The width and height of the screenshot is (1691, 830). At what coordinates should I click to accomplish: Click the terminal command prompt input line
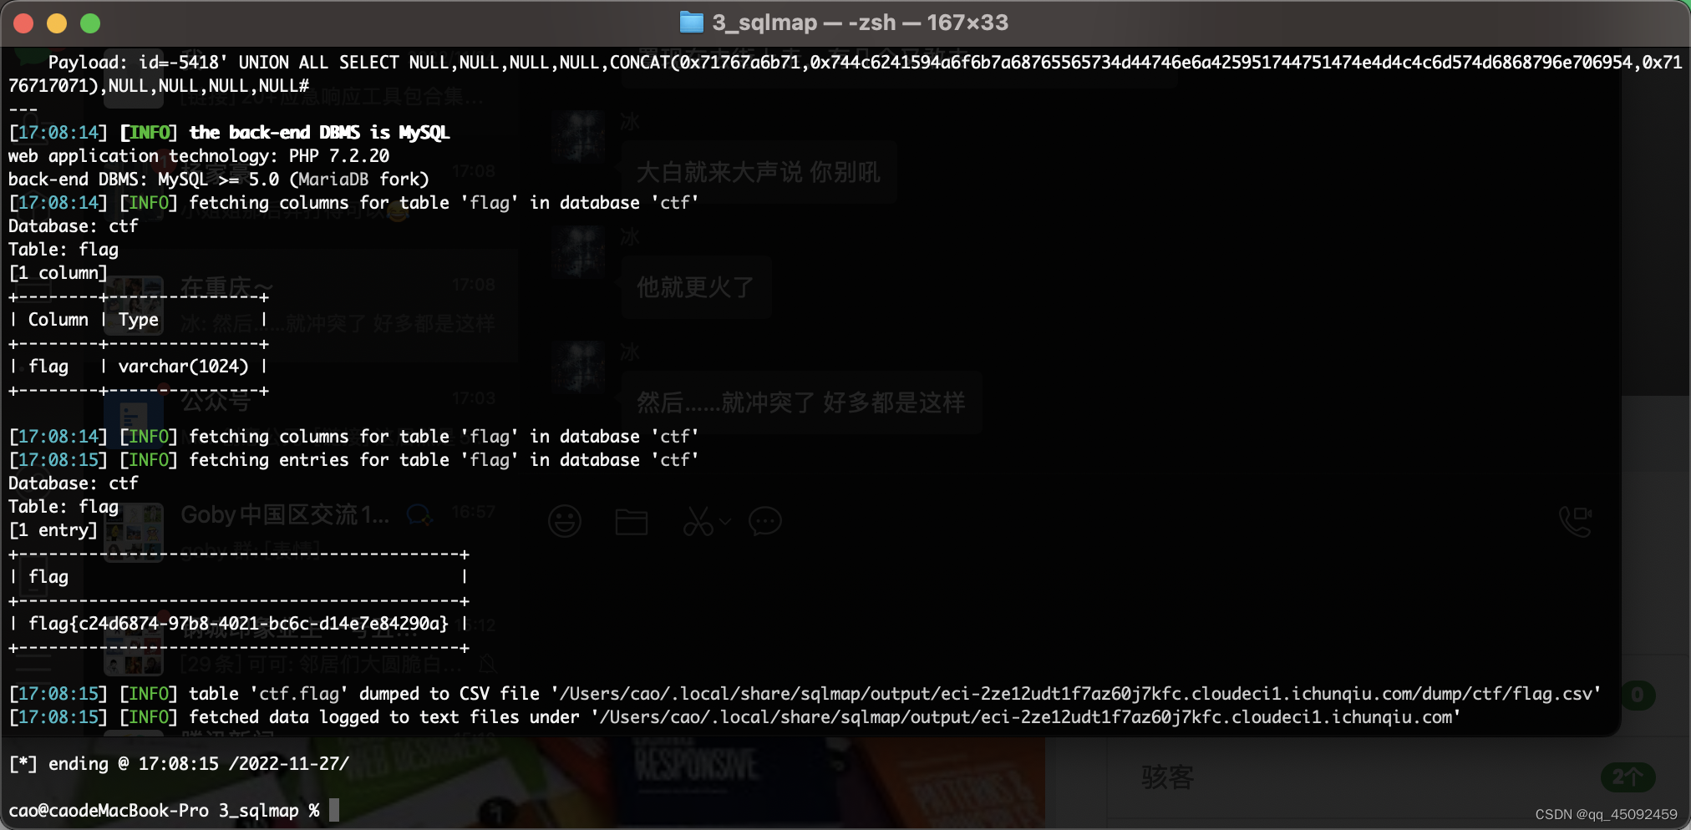click(334, 810)
